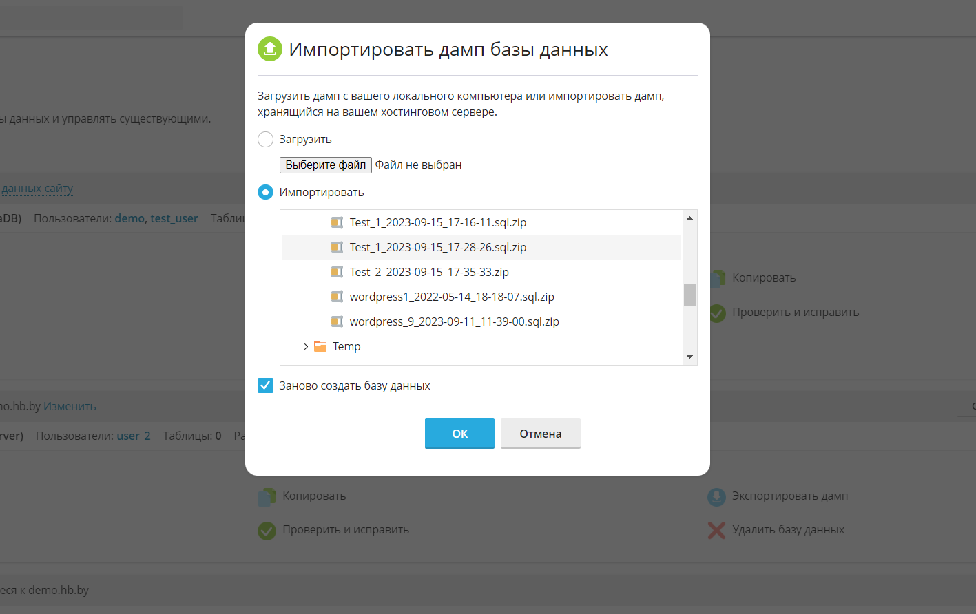Viewport: 976px width, 614px height.
Task: Click the export dump arrow icon
Action: pos(716,496)
